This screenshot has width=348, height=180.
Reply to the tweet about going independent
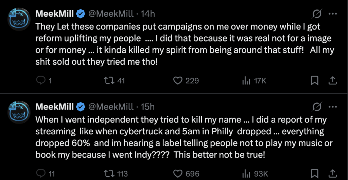(41, 174)
